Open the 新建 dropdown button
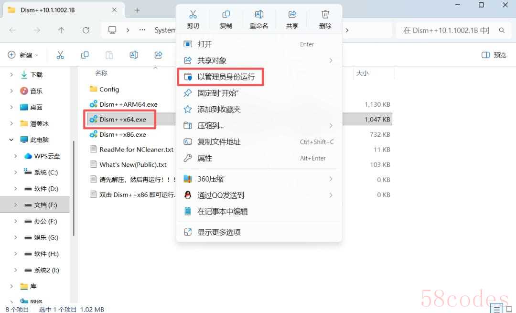The width and height of the screenshot is (516, 313). (23, 55)
